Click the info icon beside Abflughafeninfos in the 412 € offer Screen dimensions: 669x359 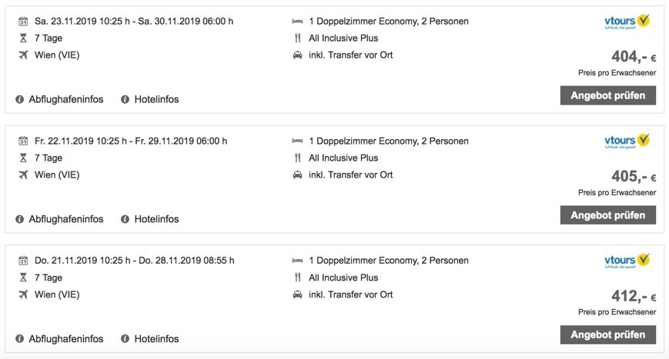pyautogui.click(x=19, y=339)
